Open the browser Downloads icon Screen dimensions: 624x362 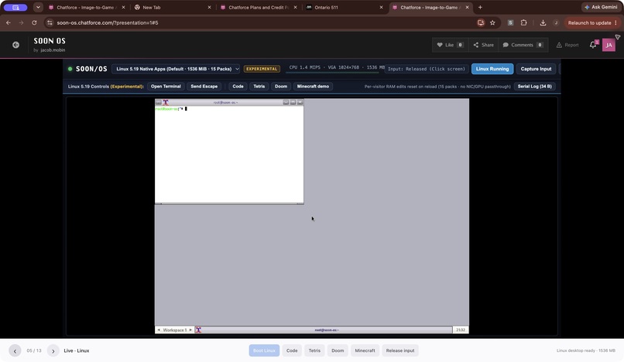click(x=543, y=22)
